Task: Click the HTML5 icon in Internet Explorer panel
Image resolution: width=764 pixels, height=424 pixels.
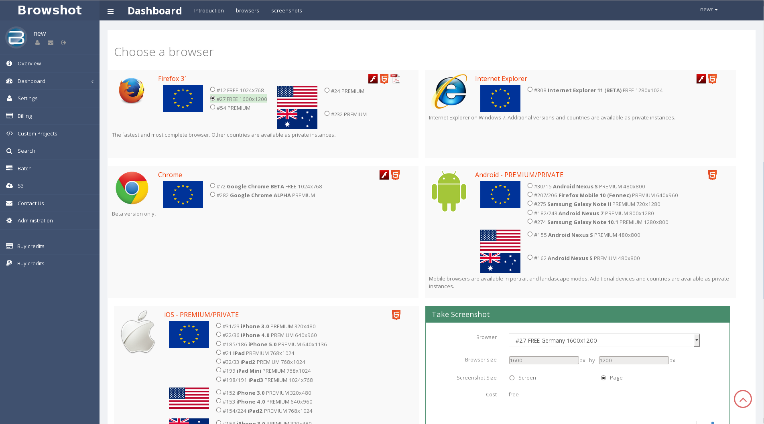Action: (x=713, y=79)
